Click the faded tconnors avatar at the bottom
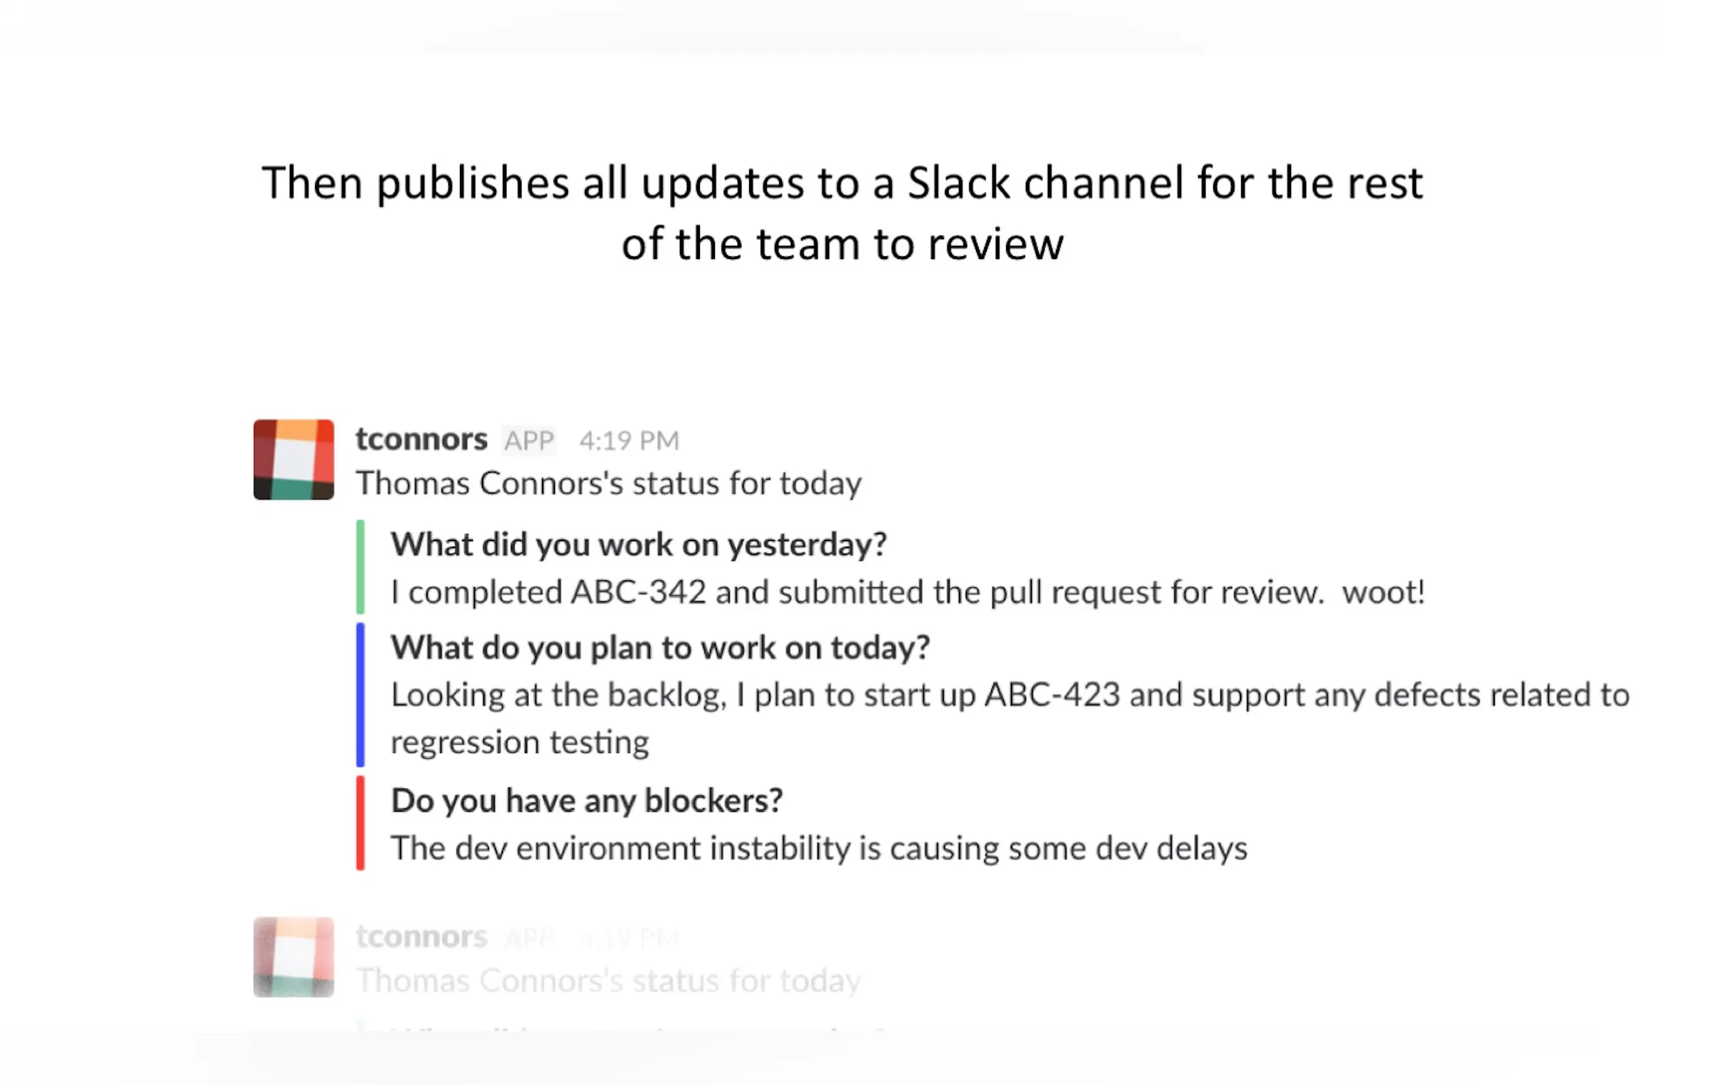This screenshot has width=1736, height=1085. (293, 957)
